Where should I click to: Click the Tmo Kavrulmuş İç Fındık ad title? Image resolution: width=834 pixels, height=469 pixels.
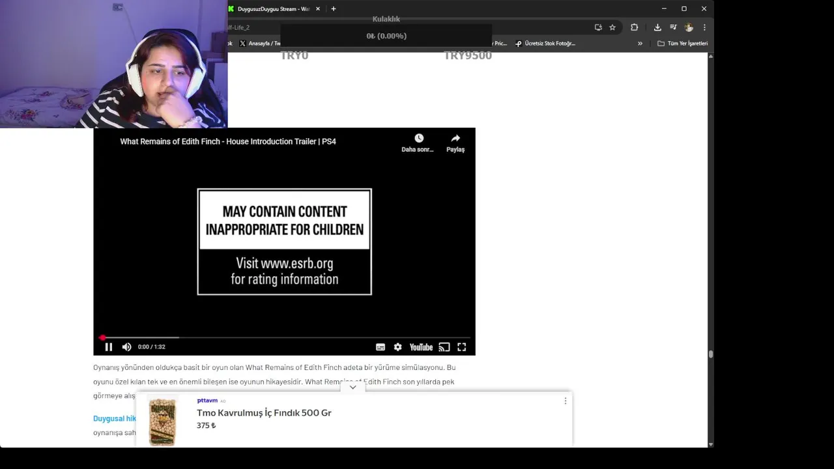264,413
